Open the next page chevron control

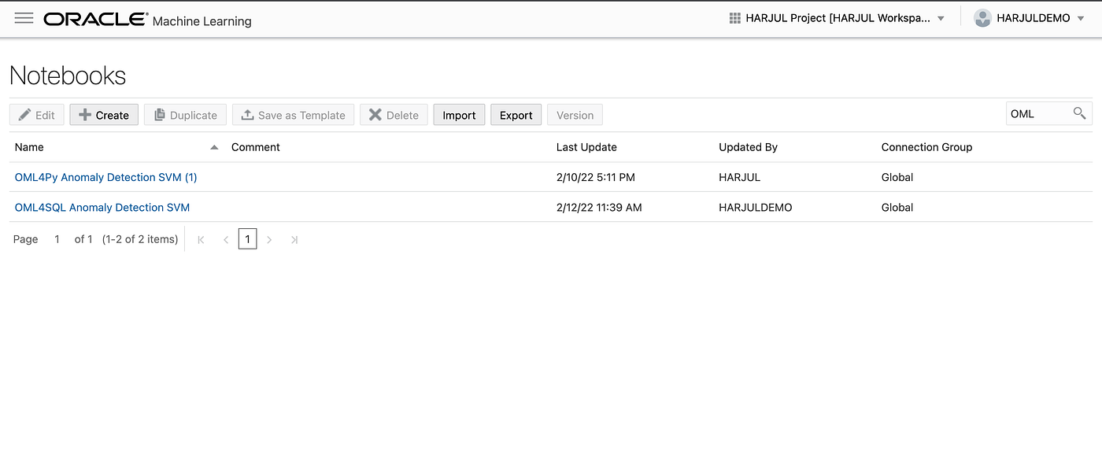[x=270, y=238]
